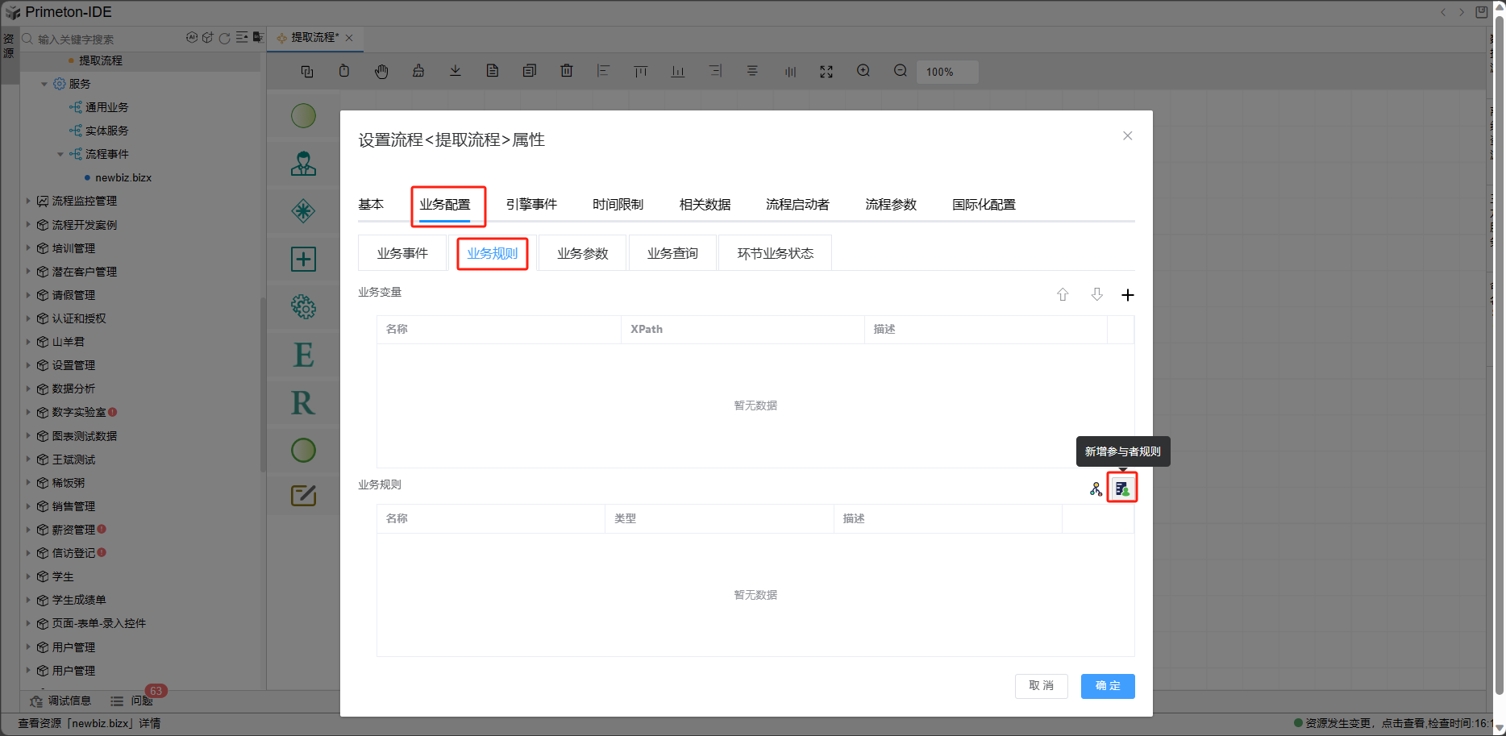This screenshot has height=736, width=1506.
Task: Select the human task node in palette
Action: coord(303,164)
